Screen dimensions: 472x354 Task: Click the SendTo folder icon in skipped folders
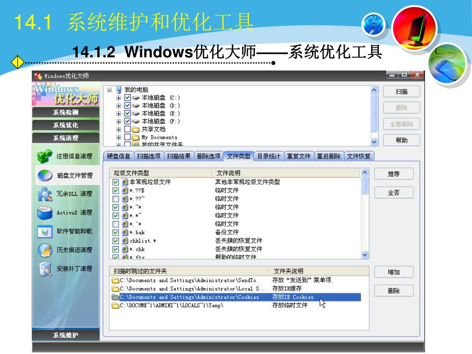tap(115, 280)
